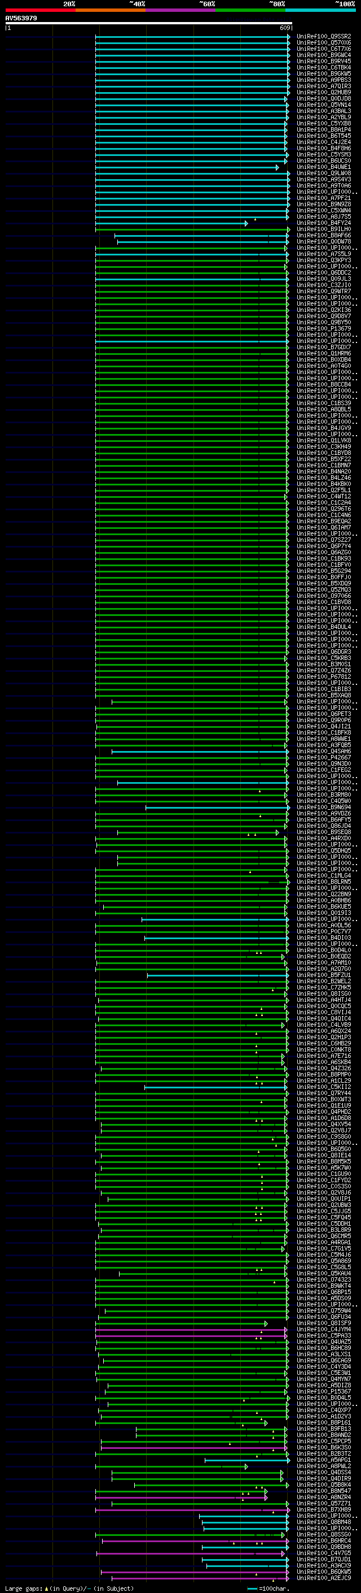Select label UniRef100_C1BIB3

tap(324, 689)
